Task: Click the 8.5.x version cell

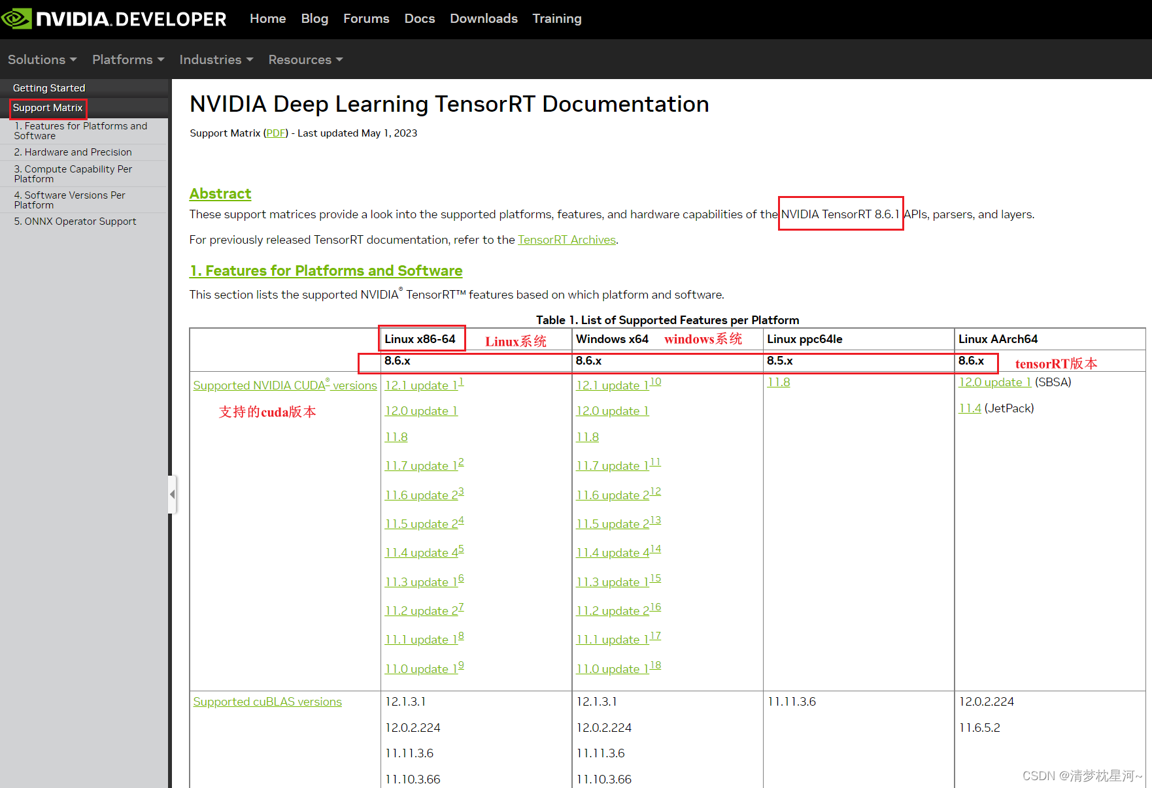Action: coord(780,361)
